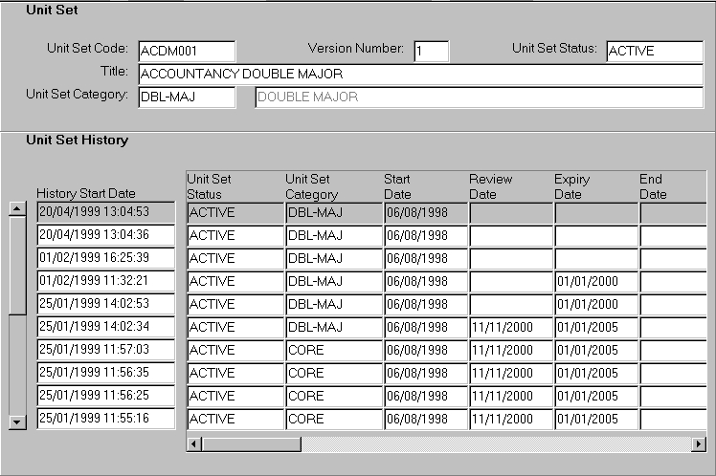Viewport: 716px width, 476px height.
Task: Choose history entry 01/02/1999 11:32:21
Action: click(x=105, y=281)
